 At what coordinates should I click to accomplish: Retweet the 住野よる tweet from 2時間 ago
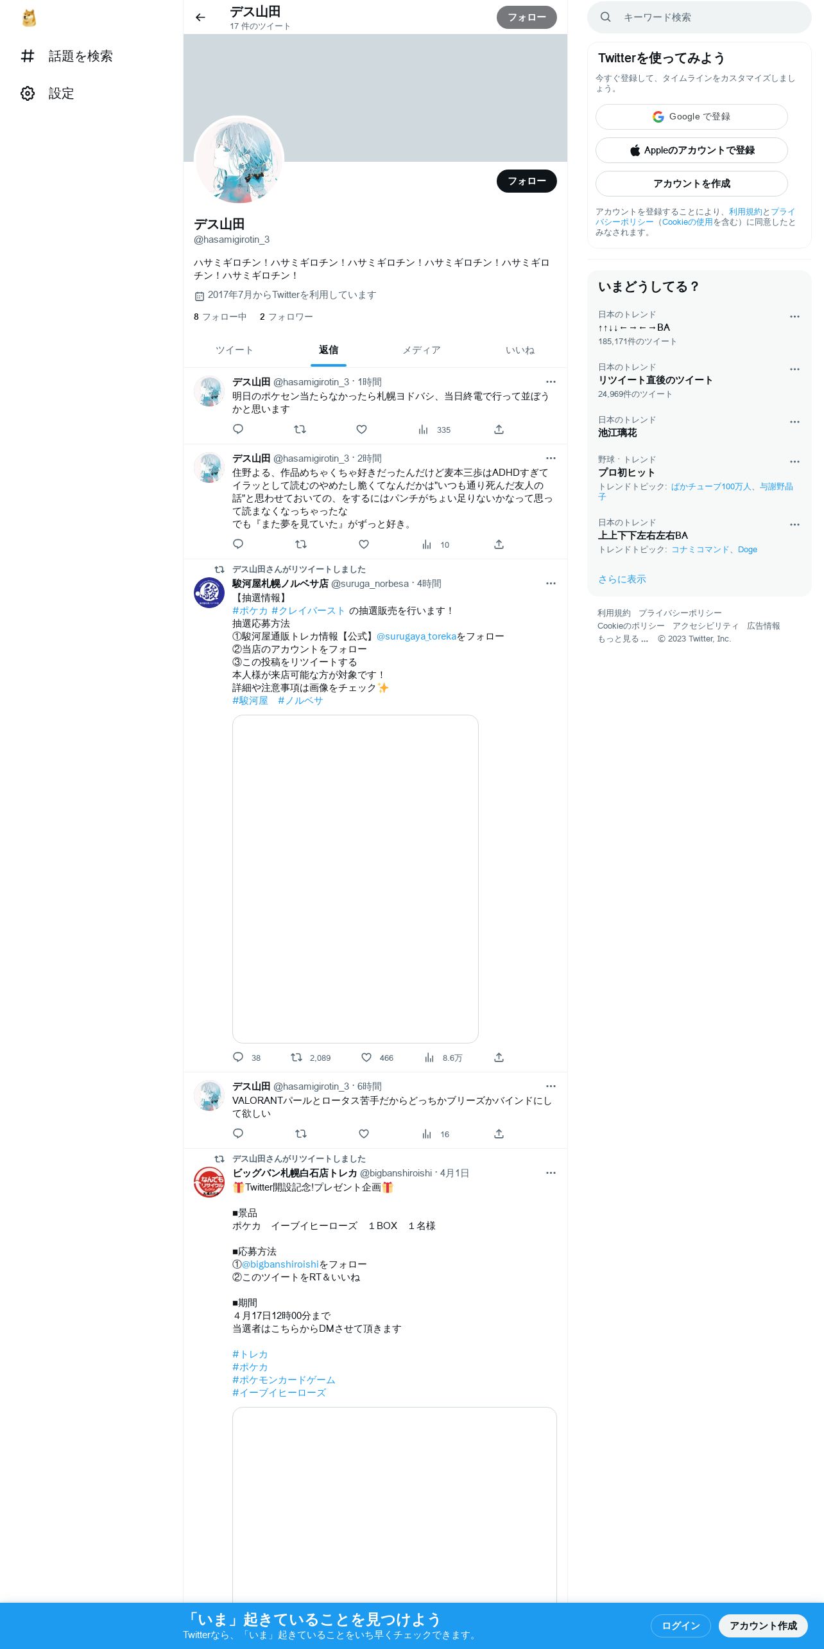[x=300, y=545]
